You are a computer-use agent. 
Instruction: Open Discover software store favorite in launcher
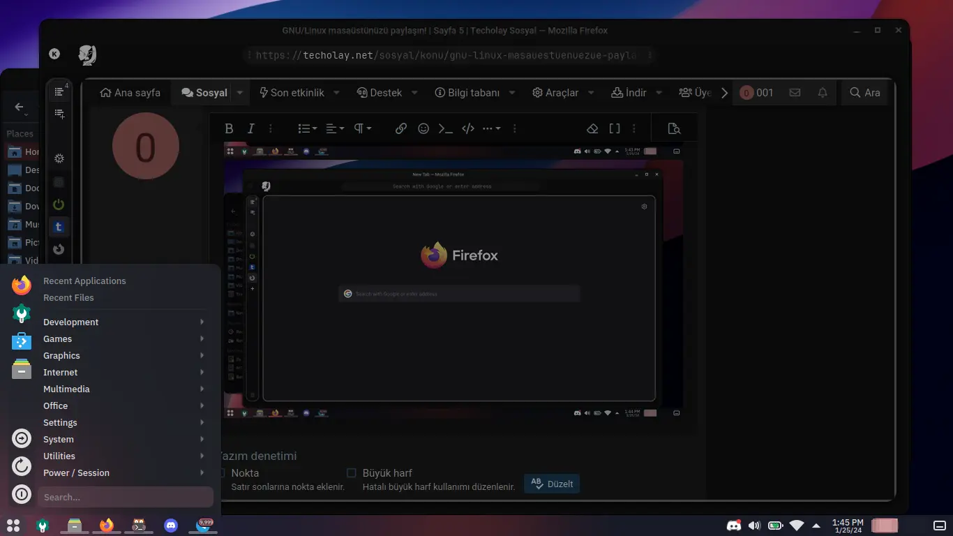[x=22, y=341]
